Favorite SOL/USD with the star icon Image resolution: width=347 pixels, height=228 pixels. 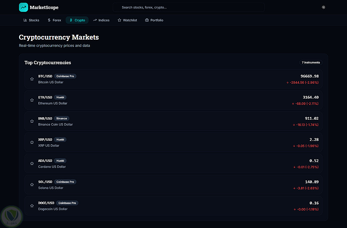[32, 185]
